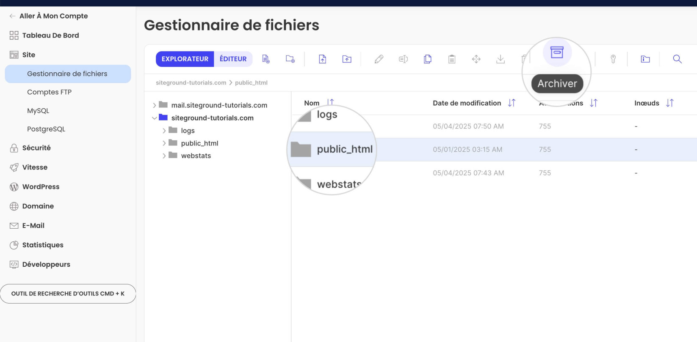Select siteground-tutorials.com folder in tree

coord(212,118)
